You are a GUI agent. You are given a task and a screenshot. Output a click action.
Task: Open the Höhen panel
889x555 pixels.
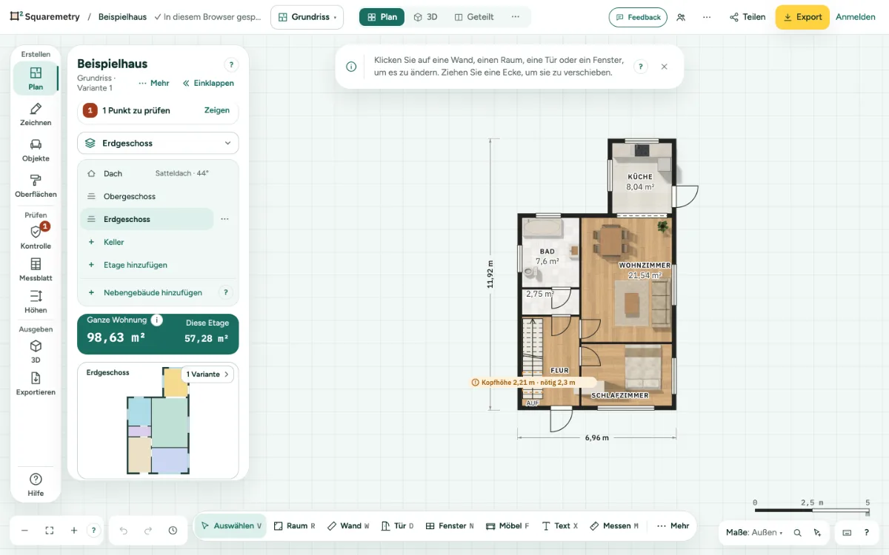[36, 303]
